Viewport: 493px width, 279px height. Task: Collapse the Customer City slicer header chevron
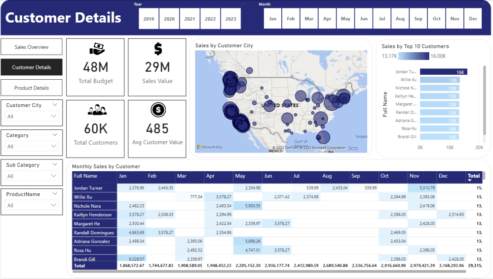pyautogui.click(x=55, y=105)
